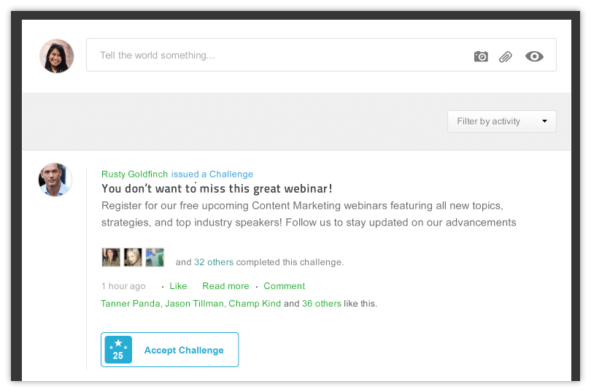The height and width of the screenshot is (392, 591).
Task: Click the 25 points star badge
Action: click(x=118, y=350)
